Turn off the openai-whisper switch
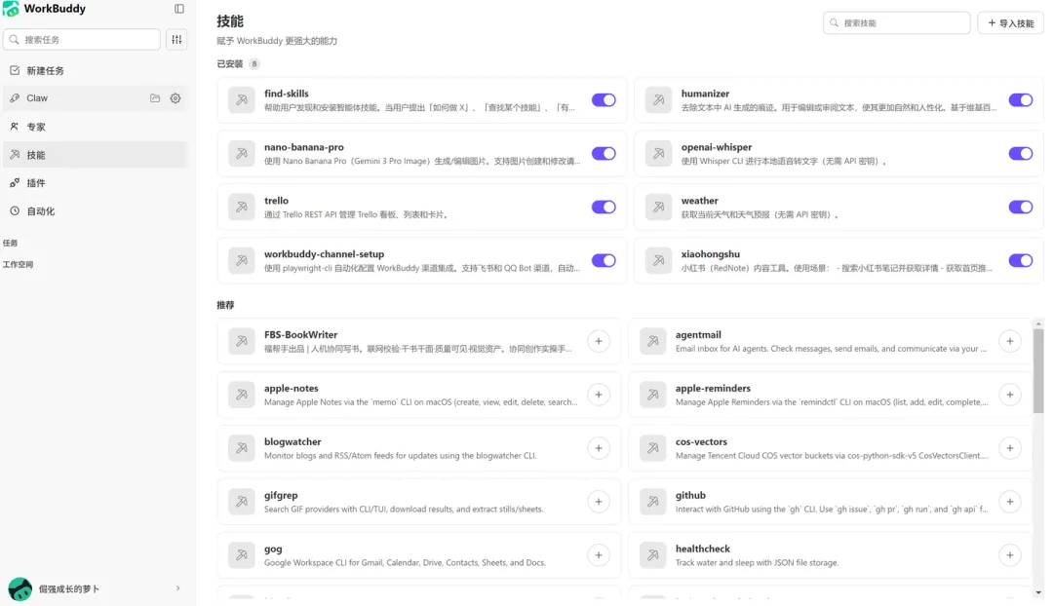 pos(1020,154)
